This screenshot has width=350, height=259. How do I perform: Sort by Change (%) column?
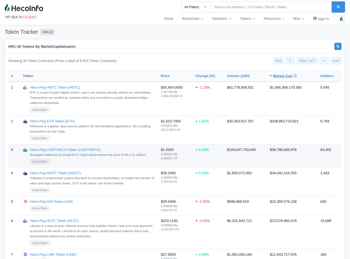click(x=205, y=76)
